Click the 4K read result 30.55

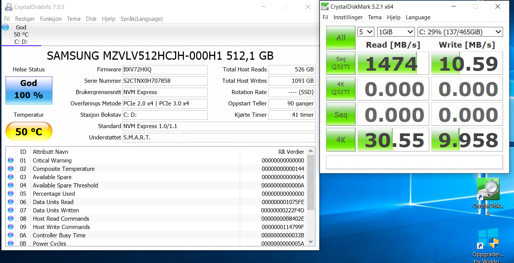393,139
